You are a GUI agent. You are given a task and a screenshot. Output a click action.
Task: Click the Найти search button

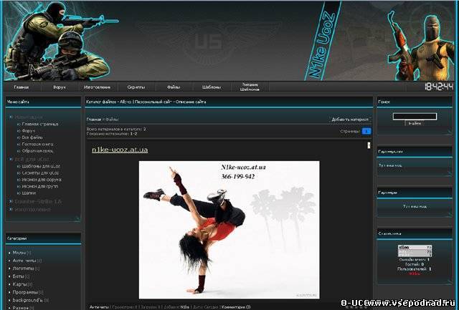(415, 123)
